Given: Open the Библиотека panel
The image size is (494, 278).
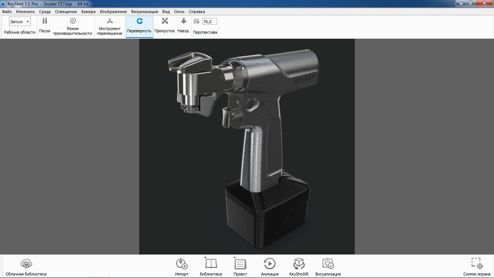Looking at the screenshot, I should pyautogui.click(x=211, y=267).
